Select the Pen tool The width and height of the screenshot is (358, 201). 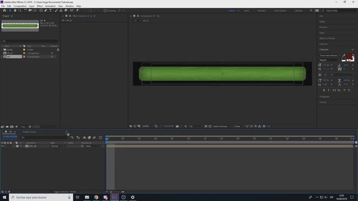pos(46,11)
